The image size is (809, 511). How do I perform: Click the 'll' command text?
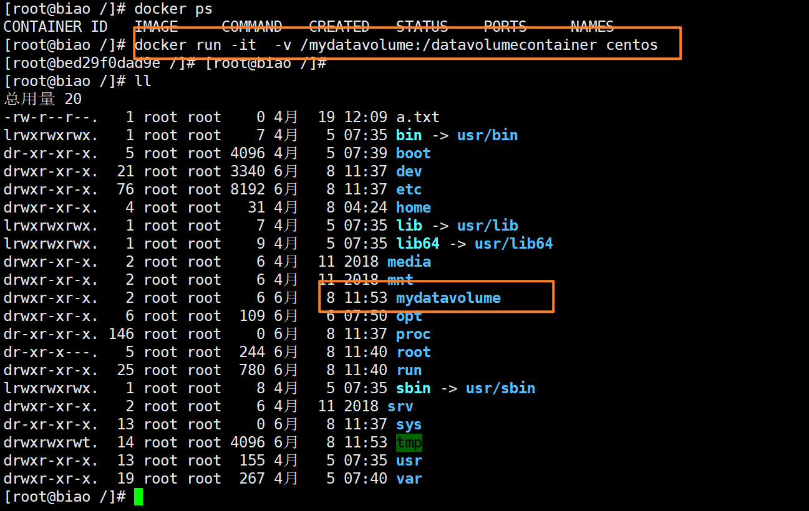pos(143,81)
